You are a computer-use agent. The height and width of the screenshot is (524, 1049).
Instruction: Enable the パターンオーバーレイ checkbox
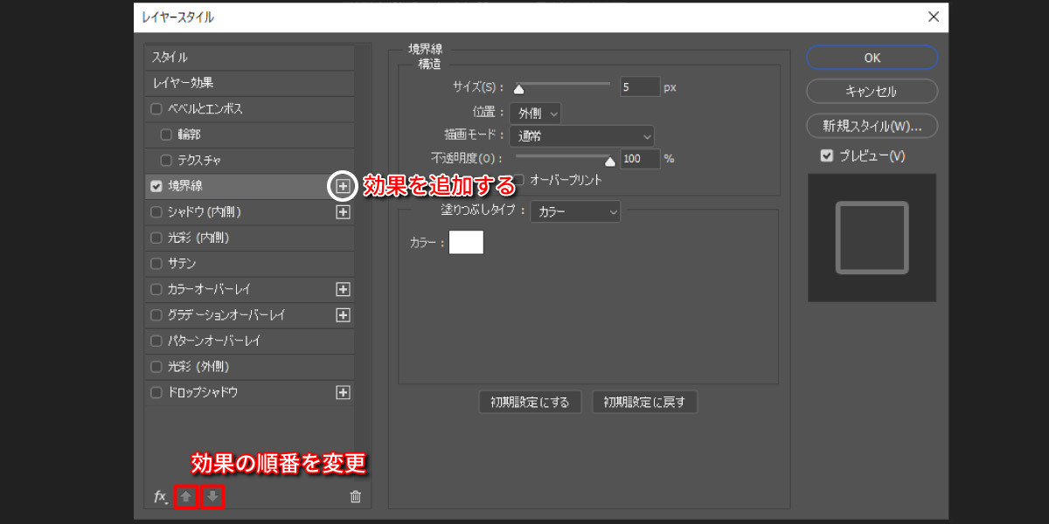[156, 341]
